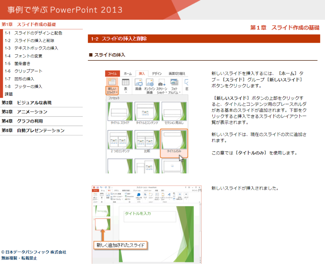Open section 1-4 フォントの変更
The width and height of the screenshot is (325, 264).
pyautogui.click(x=23, y=56)
